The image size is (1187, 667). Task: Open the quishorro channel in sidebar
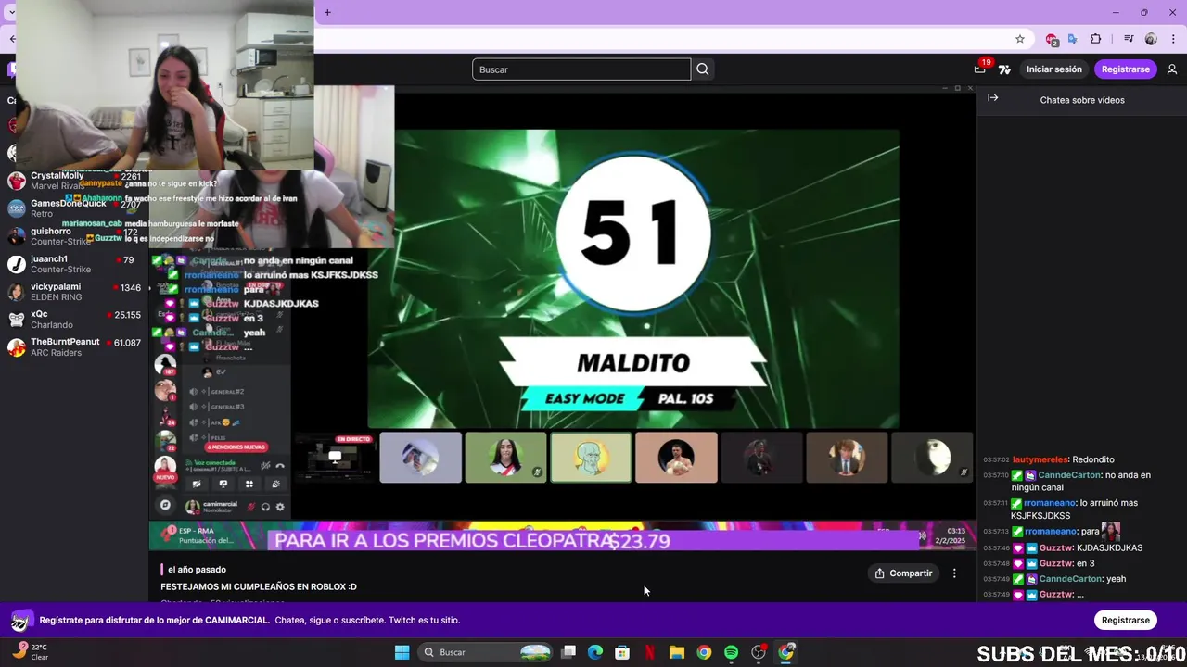pos(74,236)
